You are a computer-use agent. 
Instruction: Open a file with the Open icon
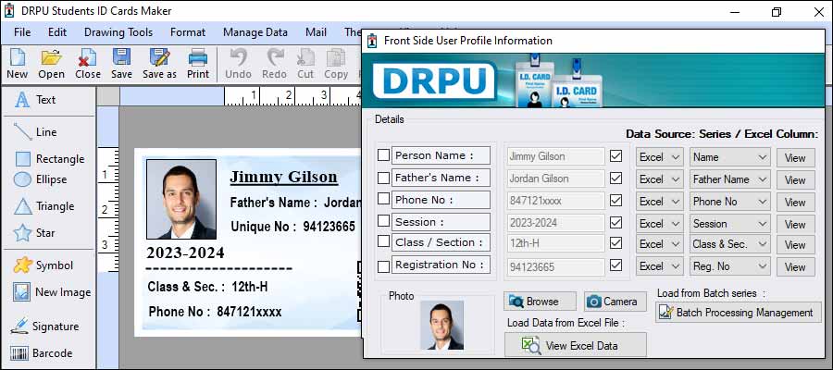pyautogui.click(x=52, y=64)
